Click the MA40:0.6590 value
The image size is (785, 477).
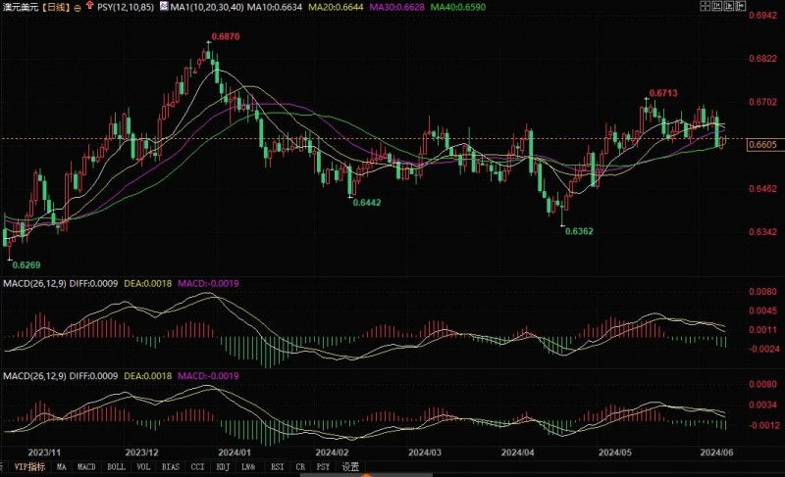tap(458, 7)
